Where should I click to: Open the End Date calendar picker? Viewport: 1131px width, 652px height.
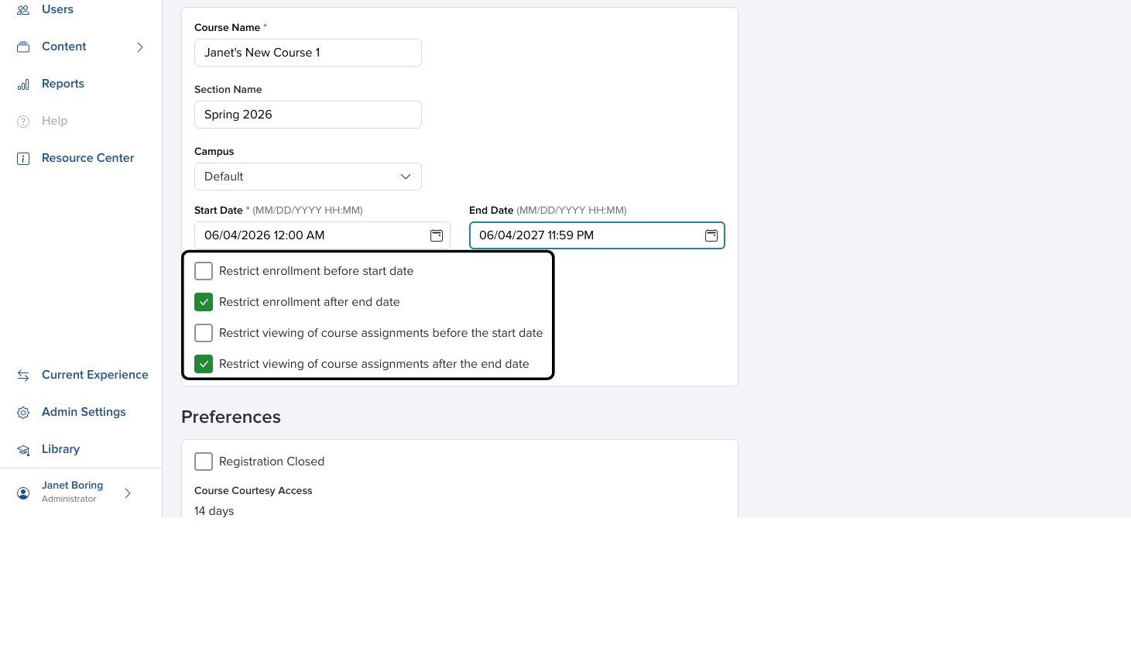(x=711, y=235)
